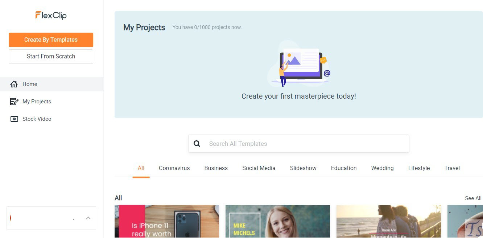Click the Home house icon
483x239 pixels.
click(14, 84)
